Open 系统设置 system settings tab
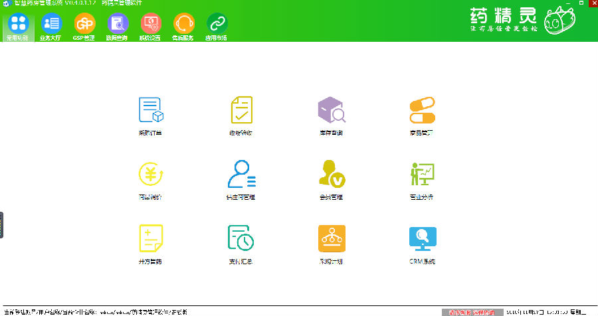This screenshot has height=316, width=598. pyautogui.click(x=150, y=25)
